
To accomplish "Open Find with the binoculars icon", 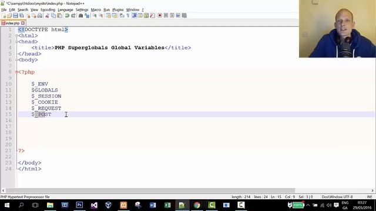I will click(81, 16).
